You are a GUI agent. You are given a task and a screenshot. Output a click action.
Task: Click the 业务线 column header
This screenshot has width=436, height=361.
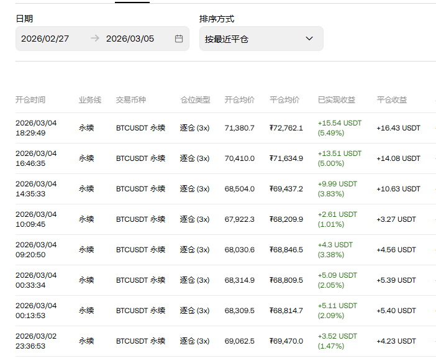coord(90,100)
